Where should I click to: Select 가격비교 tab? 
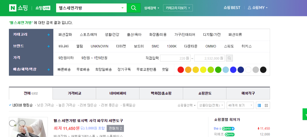74,93
